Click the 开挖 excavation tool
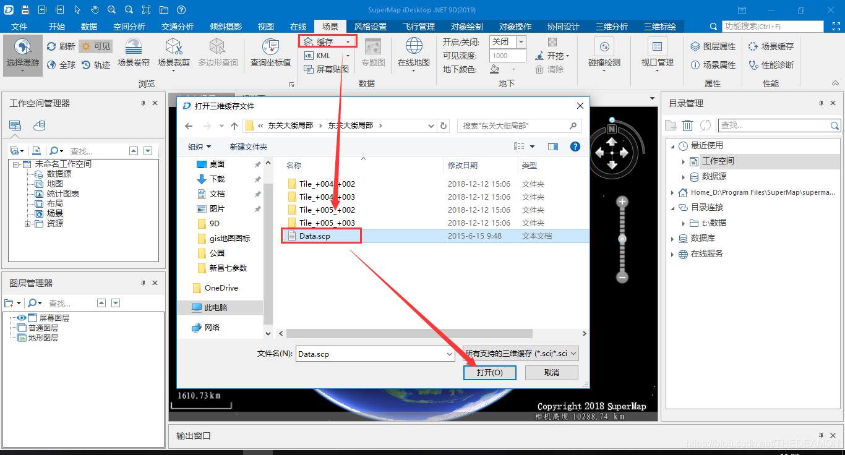This screenshot has height=455, width=845. point(551,56)
